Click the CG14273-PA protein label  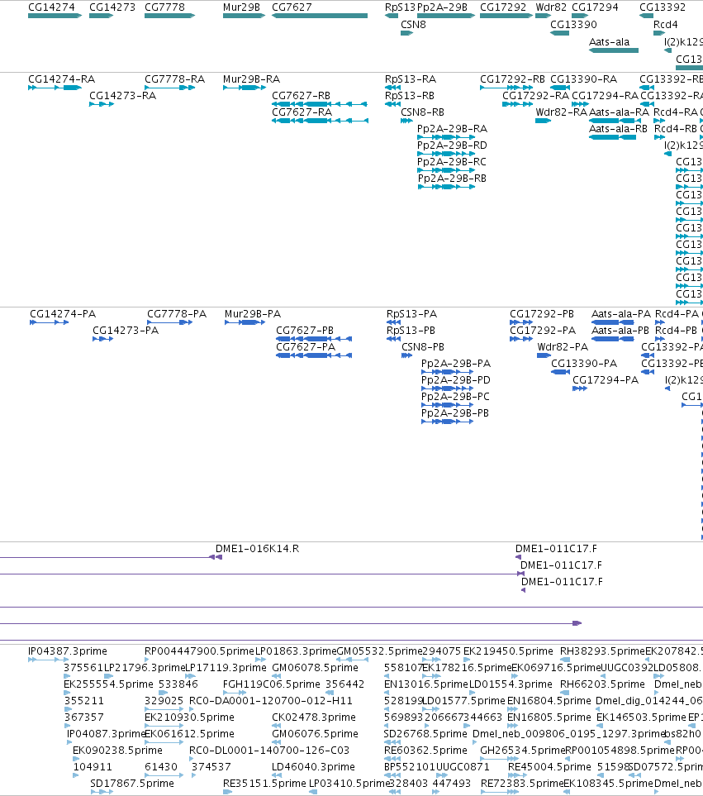click(x=126, y=330)
